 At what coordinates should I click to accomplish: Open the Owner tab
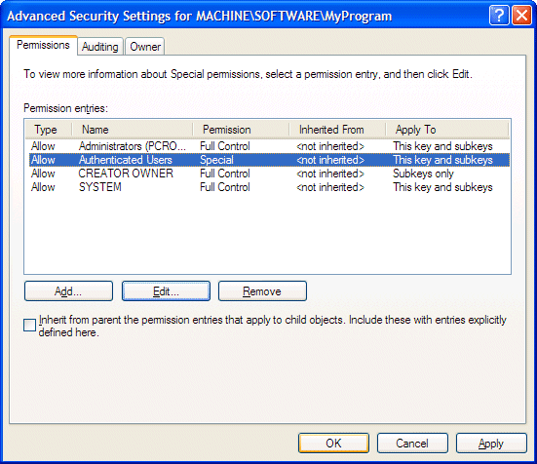[x=145, y=46]
